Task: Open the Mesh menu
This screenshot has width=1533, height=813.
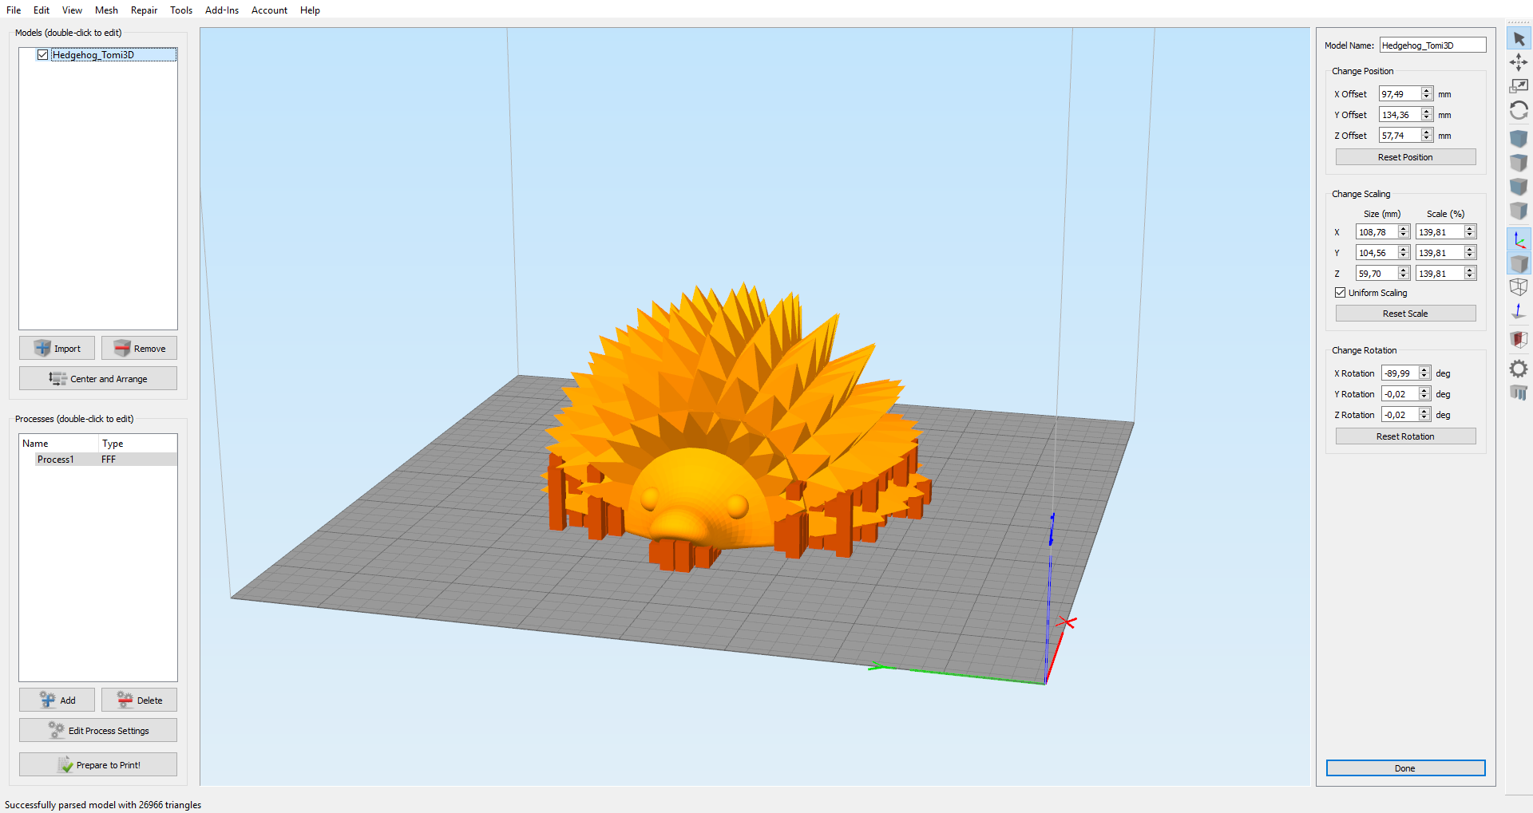Action: point(106,10)
